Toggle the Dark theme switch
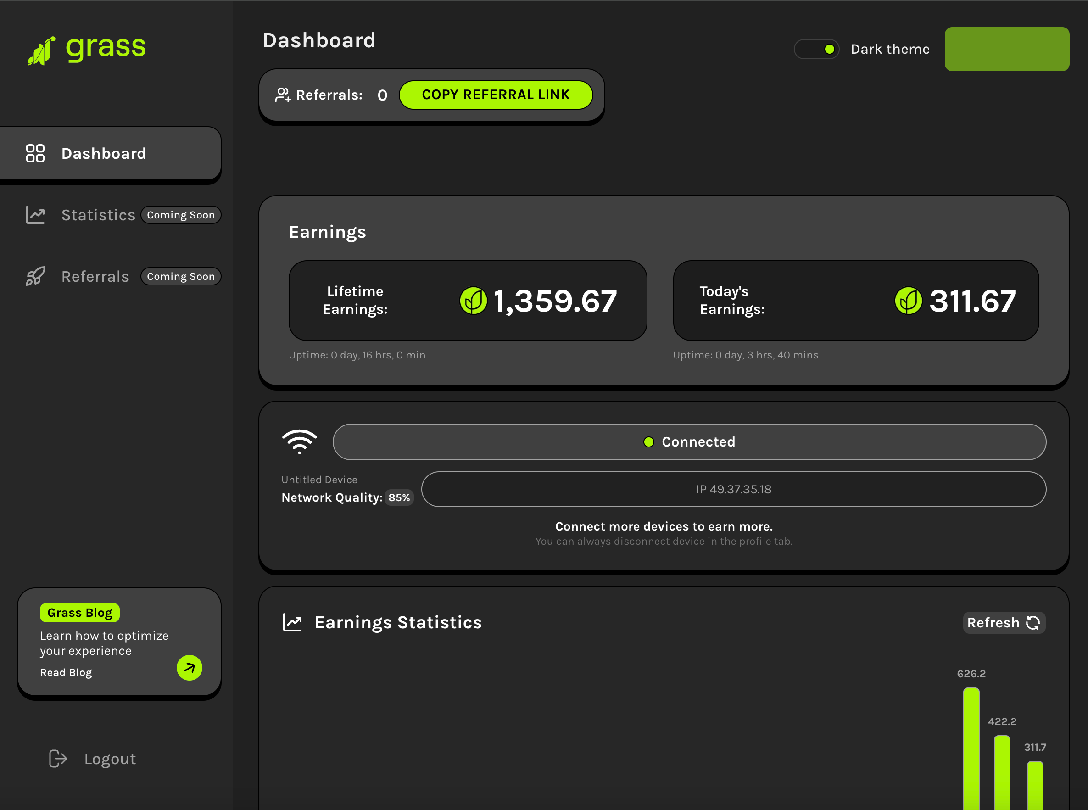 point(817,49)
